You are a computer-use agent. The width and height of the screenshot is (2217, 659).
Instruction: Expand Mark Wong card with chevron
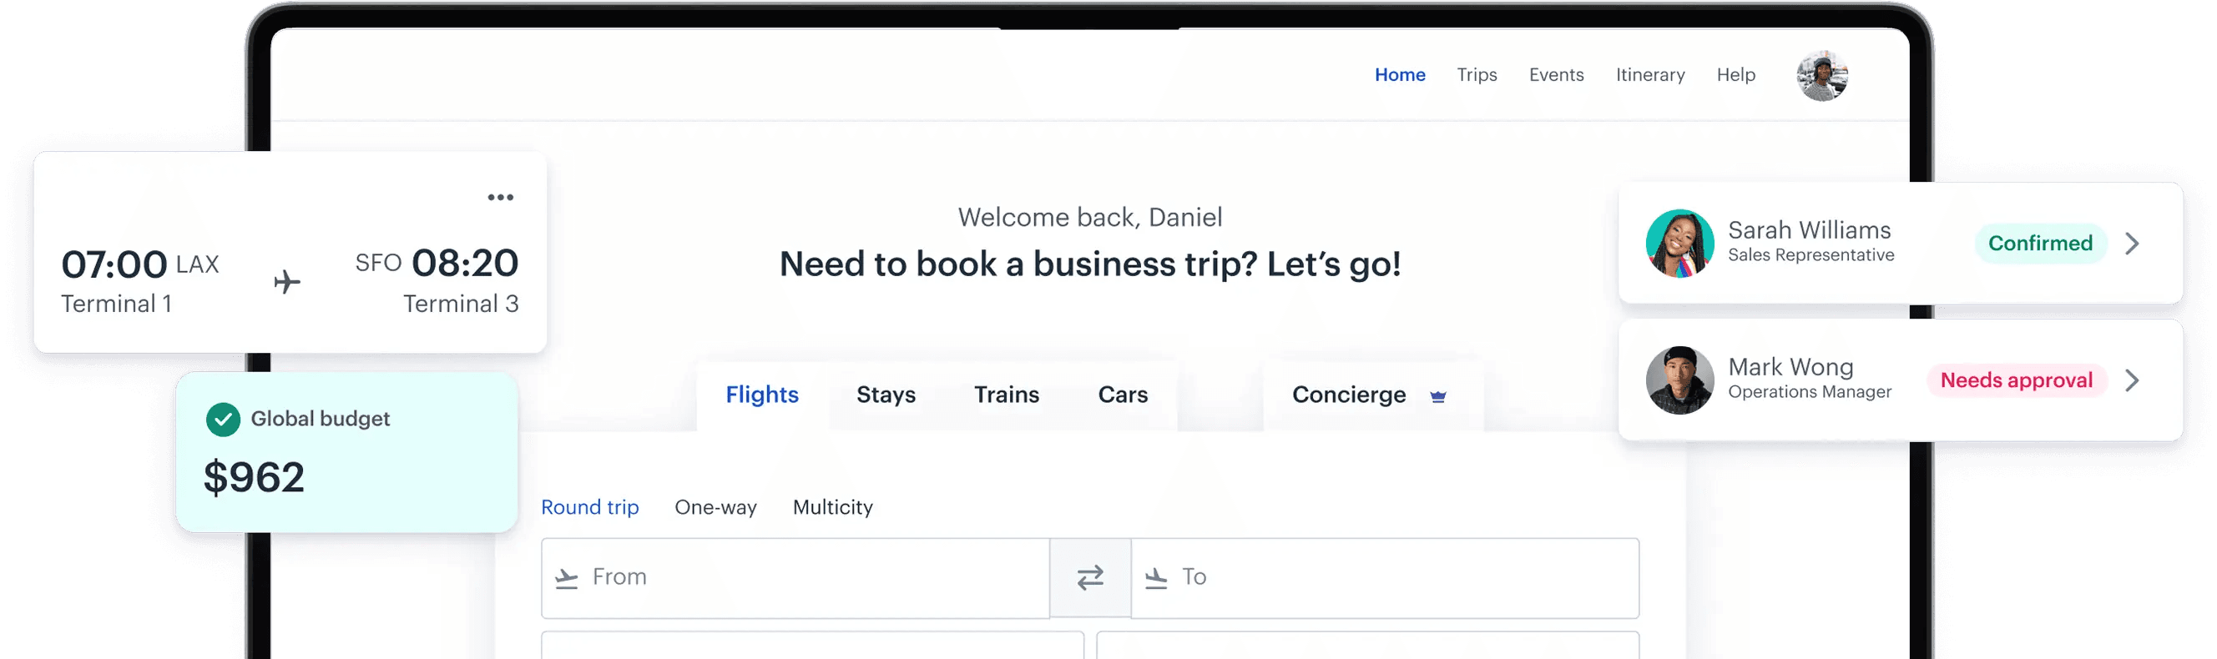coord(2131,380)
